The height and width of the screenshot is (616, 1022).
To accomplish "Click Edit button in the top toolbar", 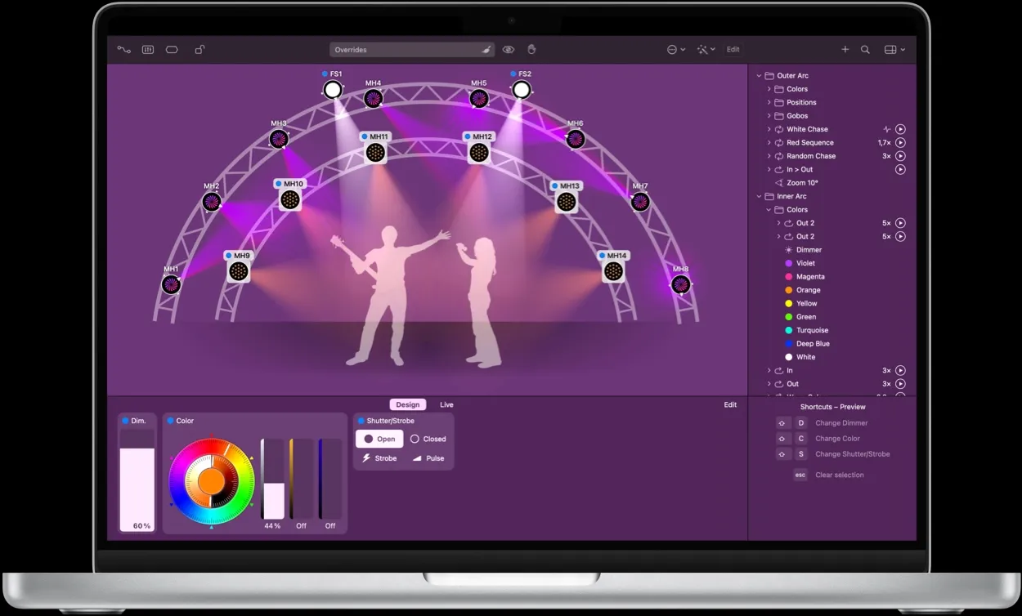I will click(733, 50).
